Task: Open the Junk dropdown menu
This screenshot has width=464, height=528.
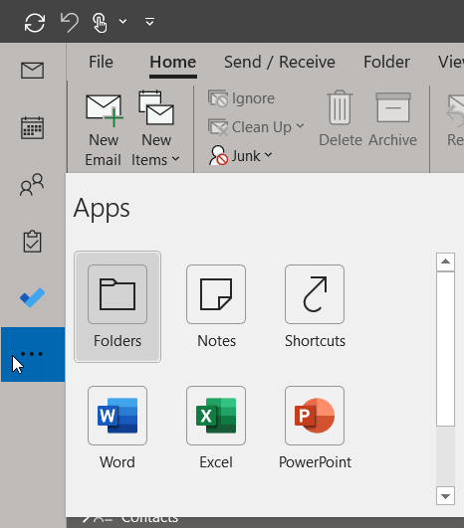Action: pyautogui.click(x=240, y=156)
